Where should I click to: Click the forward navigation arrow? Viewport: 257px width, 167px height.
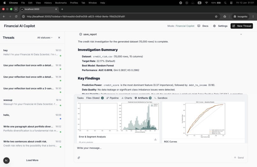point(10,16)
